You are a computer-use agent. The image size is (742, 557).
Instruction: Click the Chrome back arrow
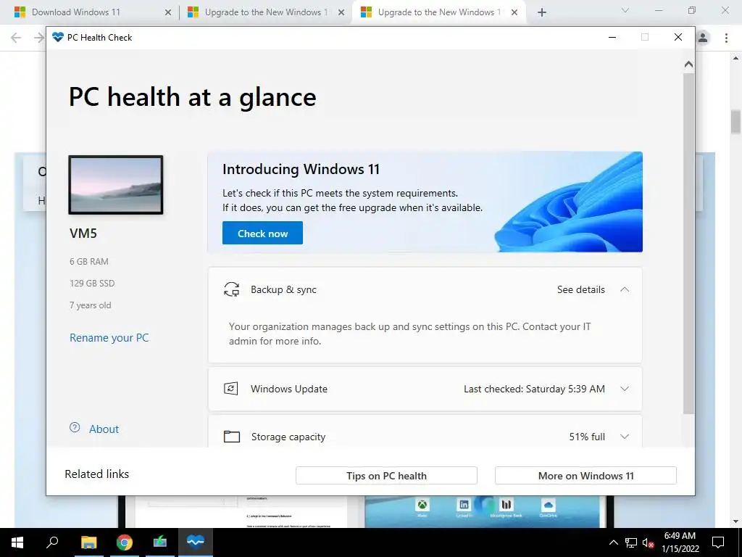coord(16,38)
